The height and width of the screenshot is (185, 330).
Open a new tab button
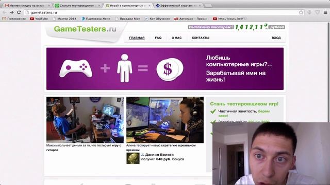(208, 6)
